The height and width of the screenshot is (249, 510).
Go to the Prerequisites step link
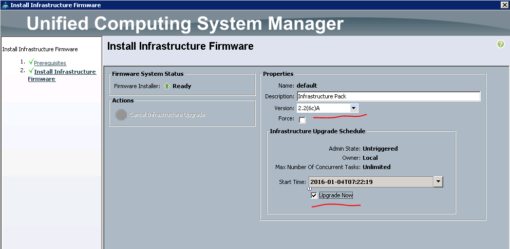[x=50, y=63]
